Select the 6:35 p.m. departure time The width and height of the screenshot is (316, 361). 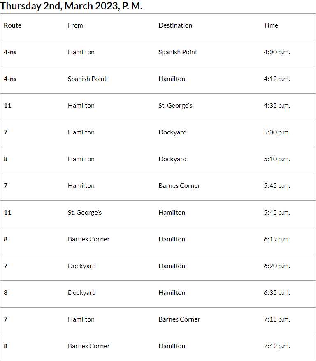[x=277, y=293]
